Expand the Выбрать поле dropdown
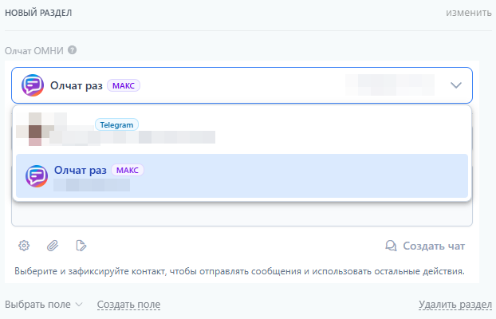 [x=44, y=305]
